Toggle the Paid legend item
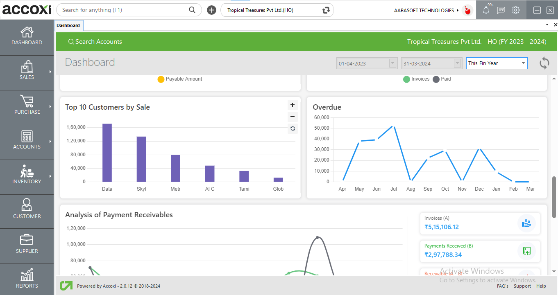 [x=442, y=79]
